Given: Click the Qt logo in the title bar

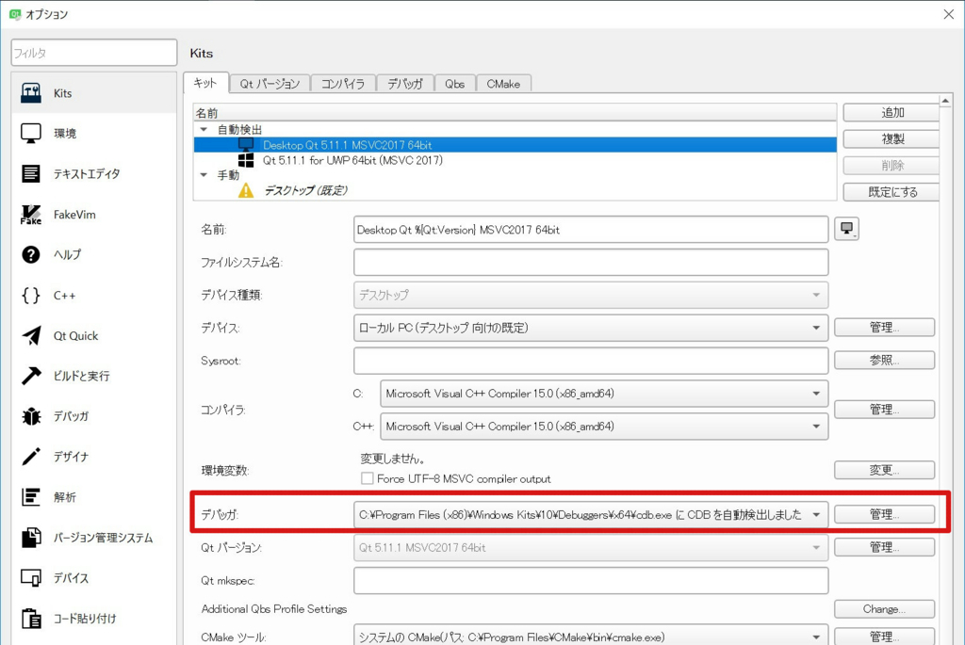Looking at the screenshot, I should pyautogui.click(x=15, y=13).
